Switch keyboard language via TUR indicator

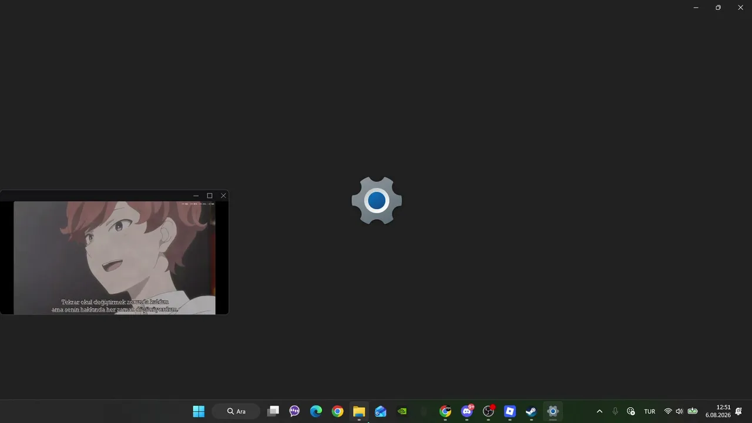click(x=650, y=411)
